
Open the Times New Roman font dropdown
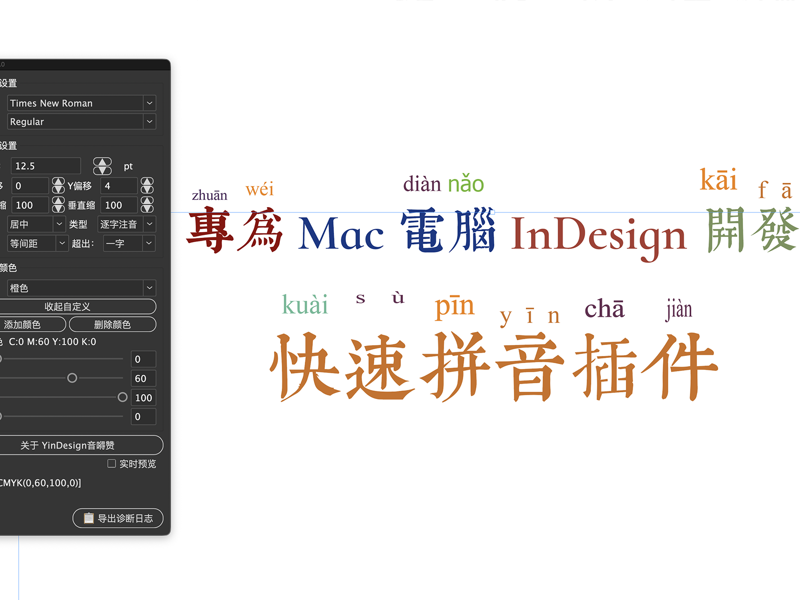[149, 103]
